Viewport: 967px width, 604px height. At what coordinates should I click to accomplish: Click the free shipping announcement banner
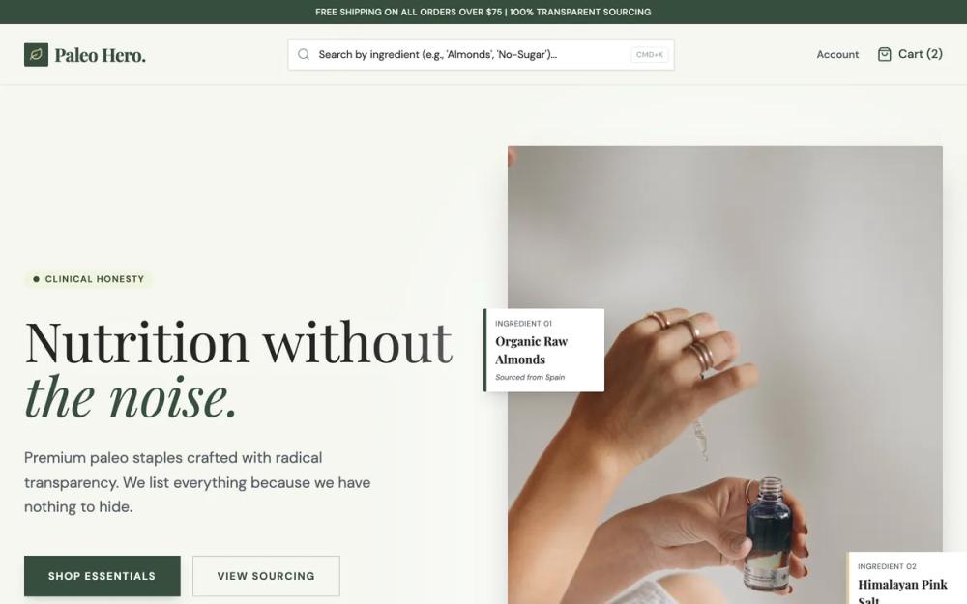tap(483, 12)
